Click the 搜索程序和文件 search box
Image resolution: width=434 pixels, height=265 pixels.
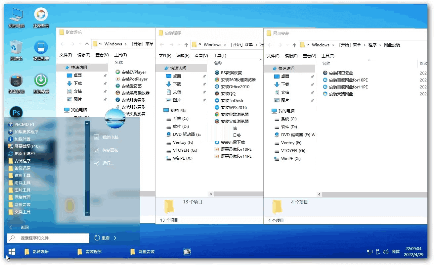tap(48, 238)
